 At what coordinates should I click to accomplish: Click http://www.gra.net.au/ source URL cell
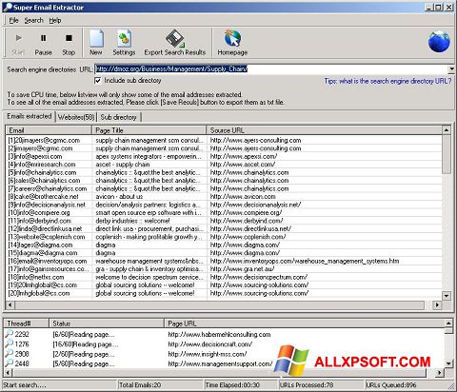click(242, 269)
